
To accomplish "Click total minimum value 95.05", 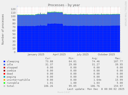I will 73,86.
